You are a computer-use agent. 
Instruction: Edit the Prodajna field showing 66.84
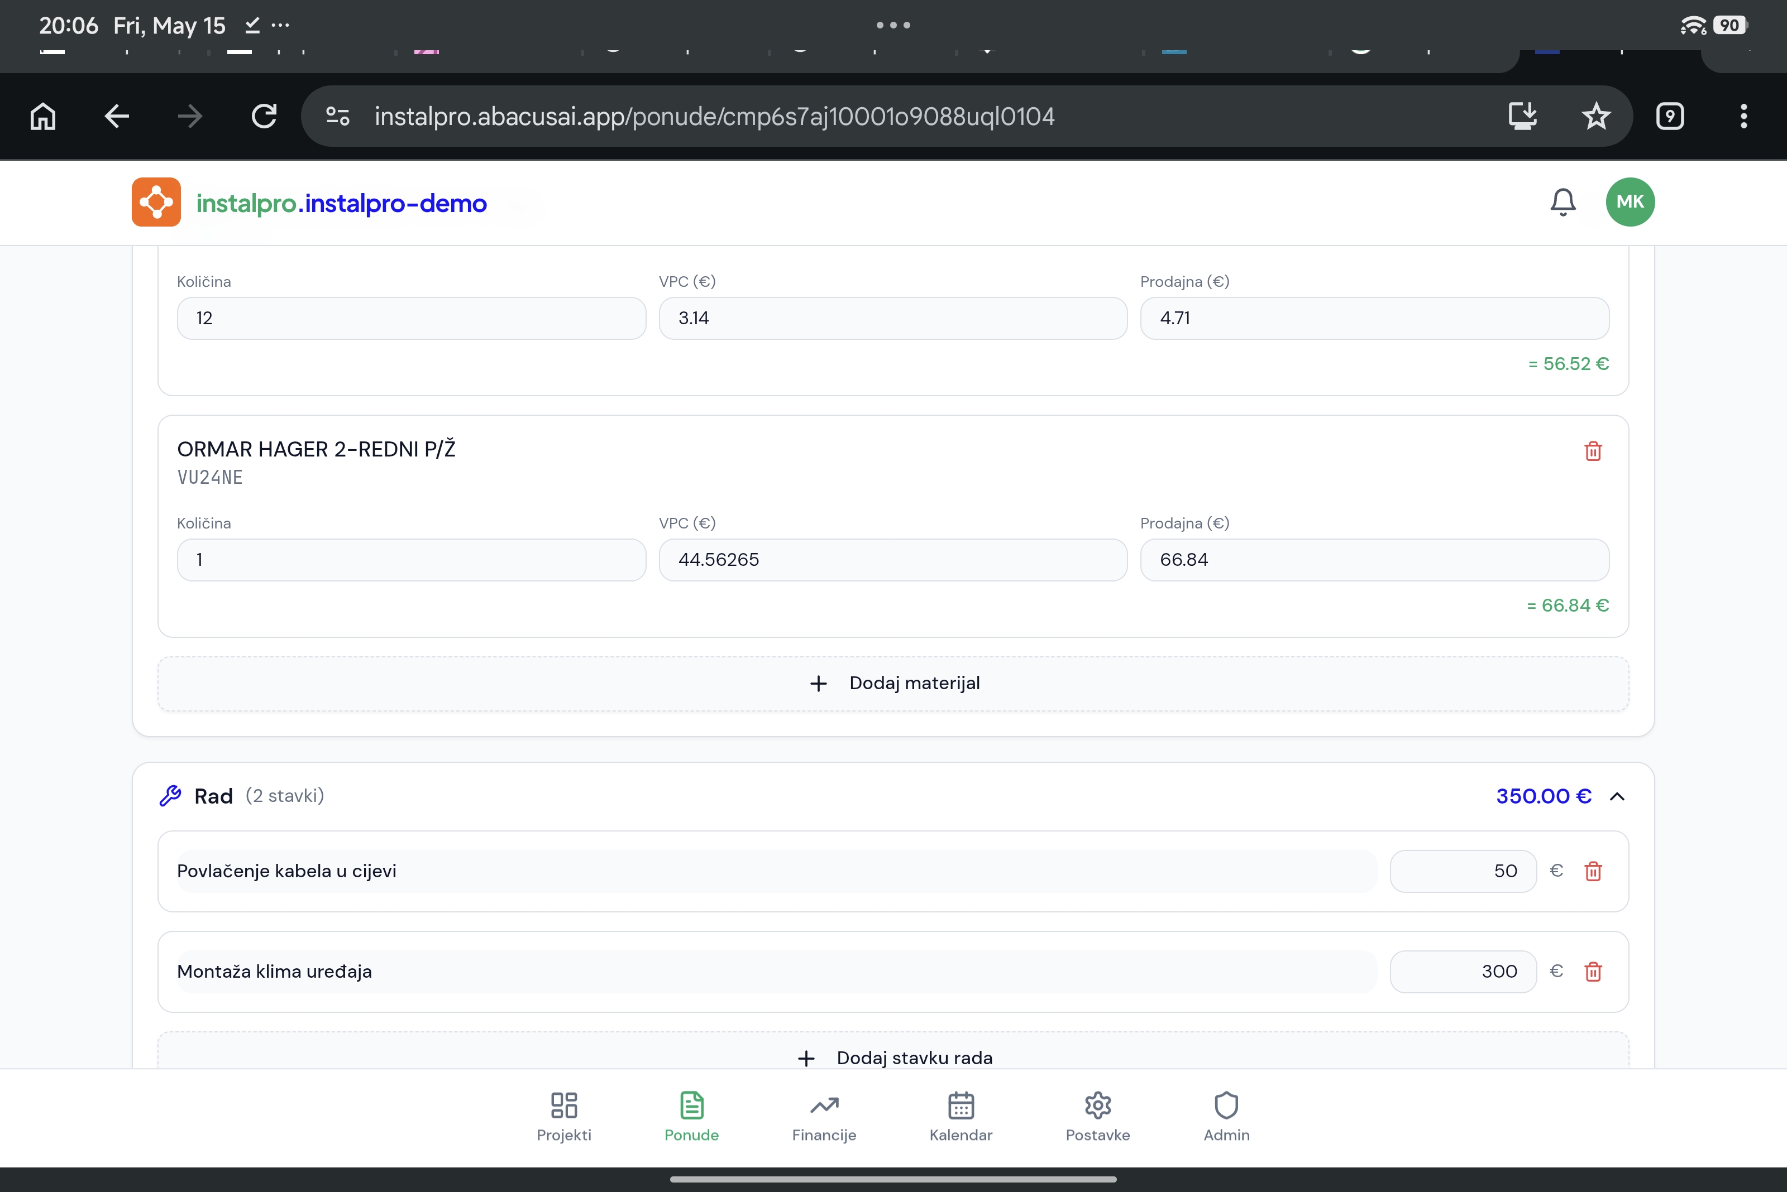point(1375,560)
